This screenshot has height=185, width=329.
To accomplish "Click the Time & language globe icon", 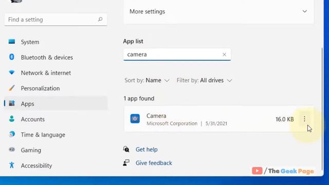I will coord(12,134).
